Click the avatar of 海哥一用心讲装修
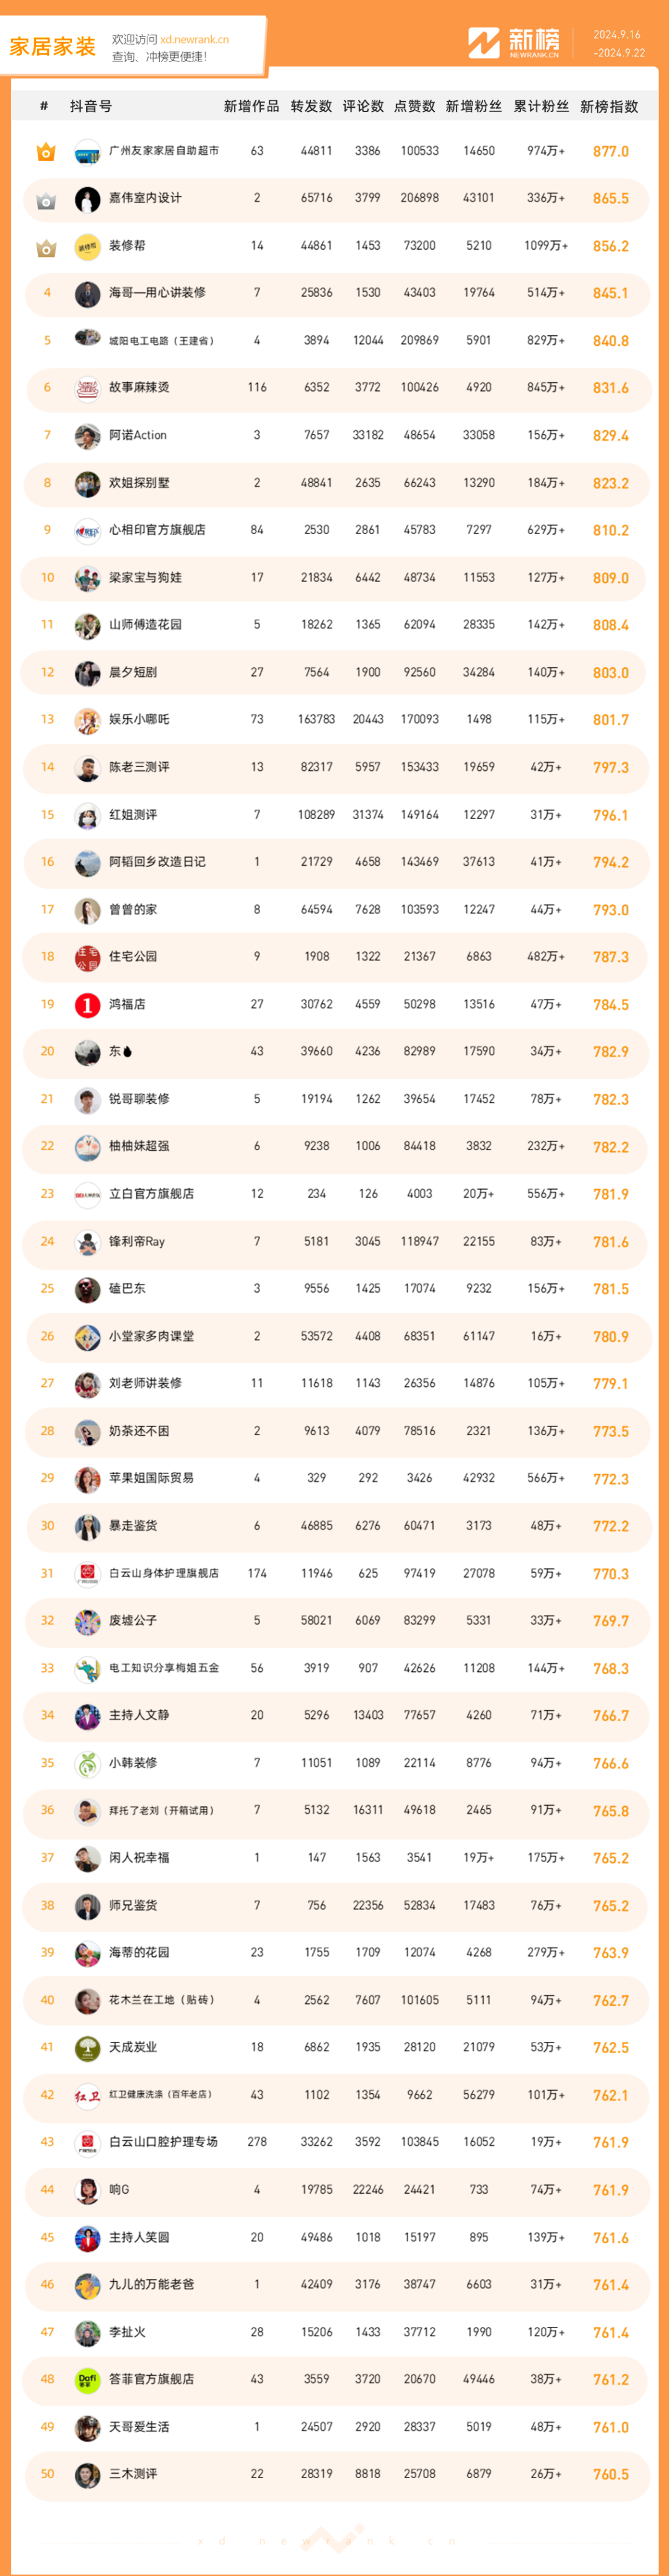Image resolution: width=669 pixels, height=2576 pixels. [x=88, y=294]
